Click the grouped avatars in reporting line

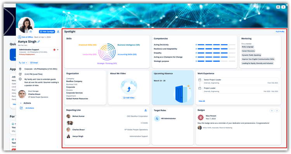(70, 123)
